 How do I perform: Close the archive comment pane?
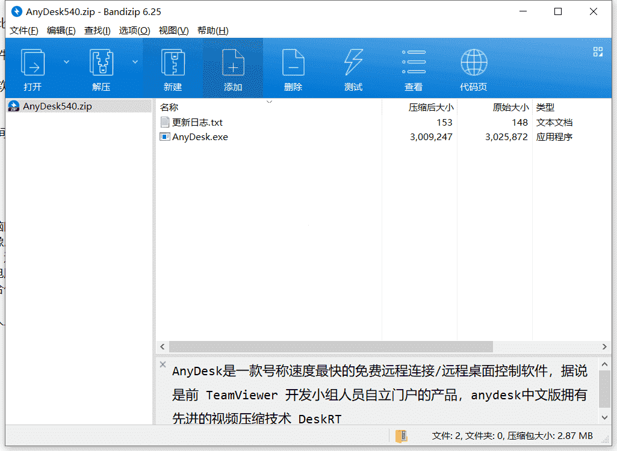point(163,364)
